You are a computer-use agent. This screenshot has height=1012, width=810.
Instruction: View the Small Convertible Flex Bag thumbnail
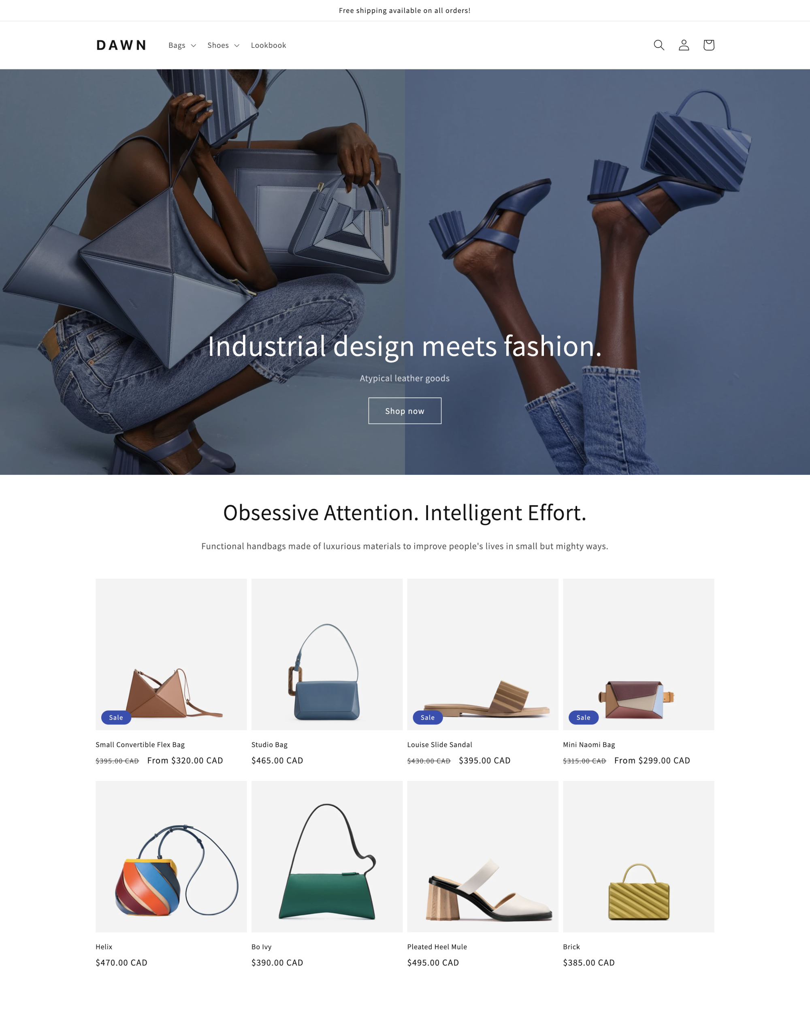point(171,654)
